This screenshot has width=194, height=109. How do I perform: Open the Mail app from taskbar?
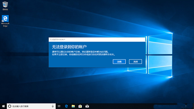coord(87,106)
